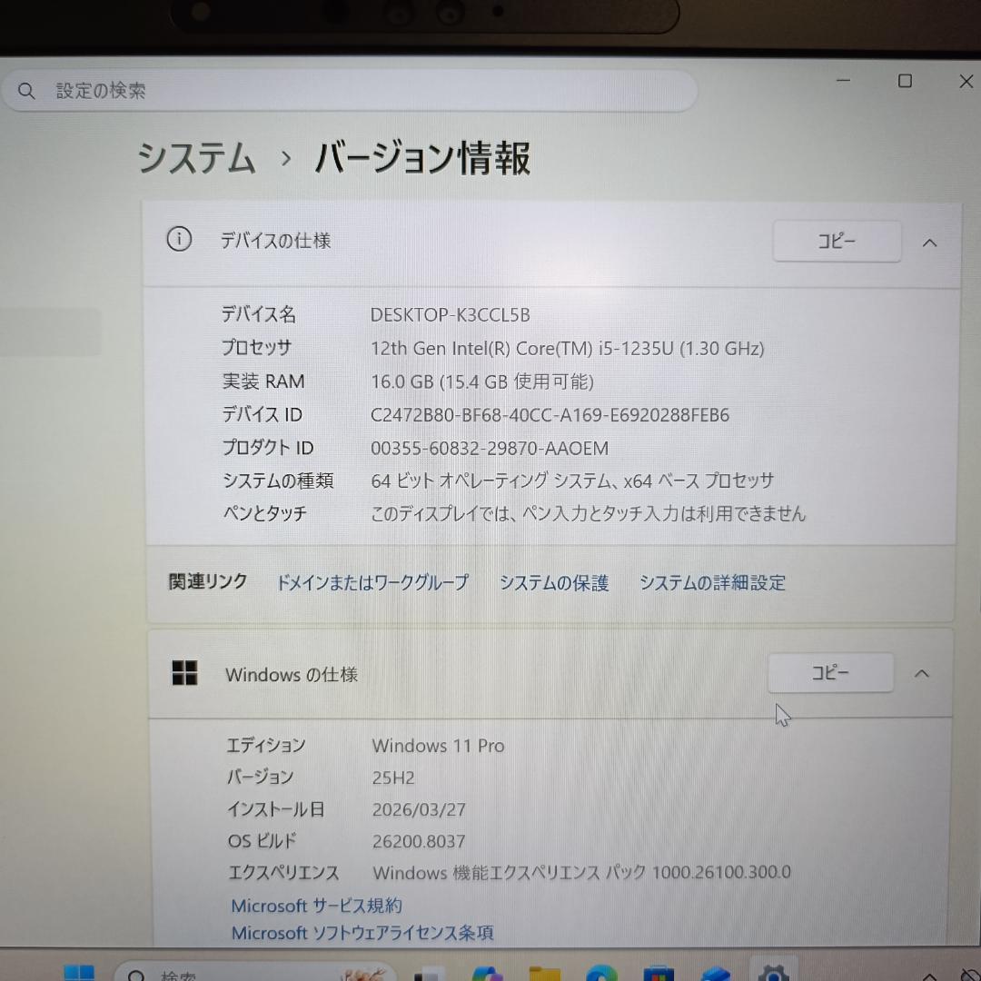Copy the Windows の仕様 details
Screen dimensions: 981x981
830,673
